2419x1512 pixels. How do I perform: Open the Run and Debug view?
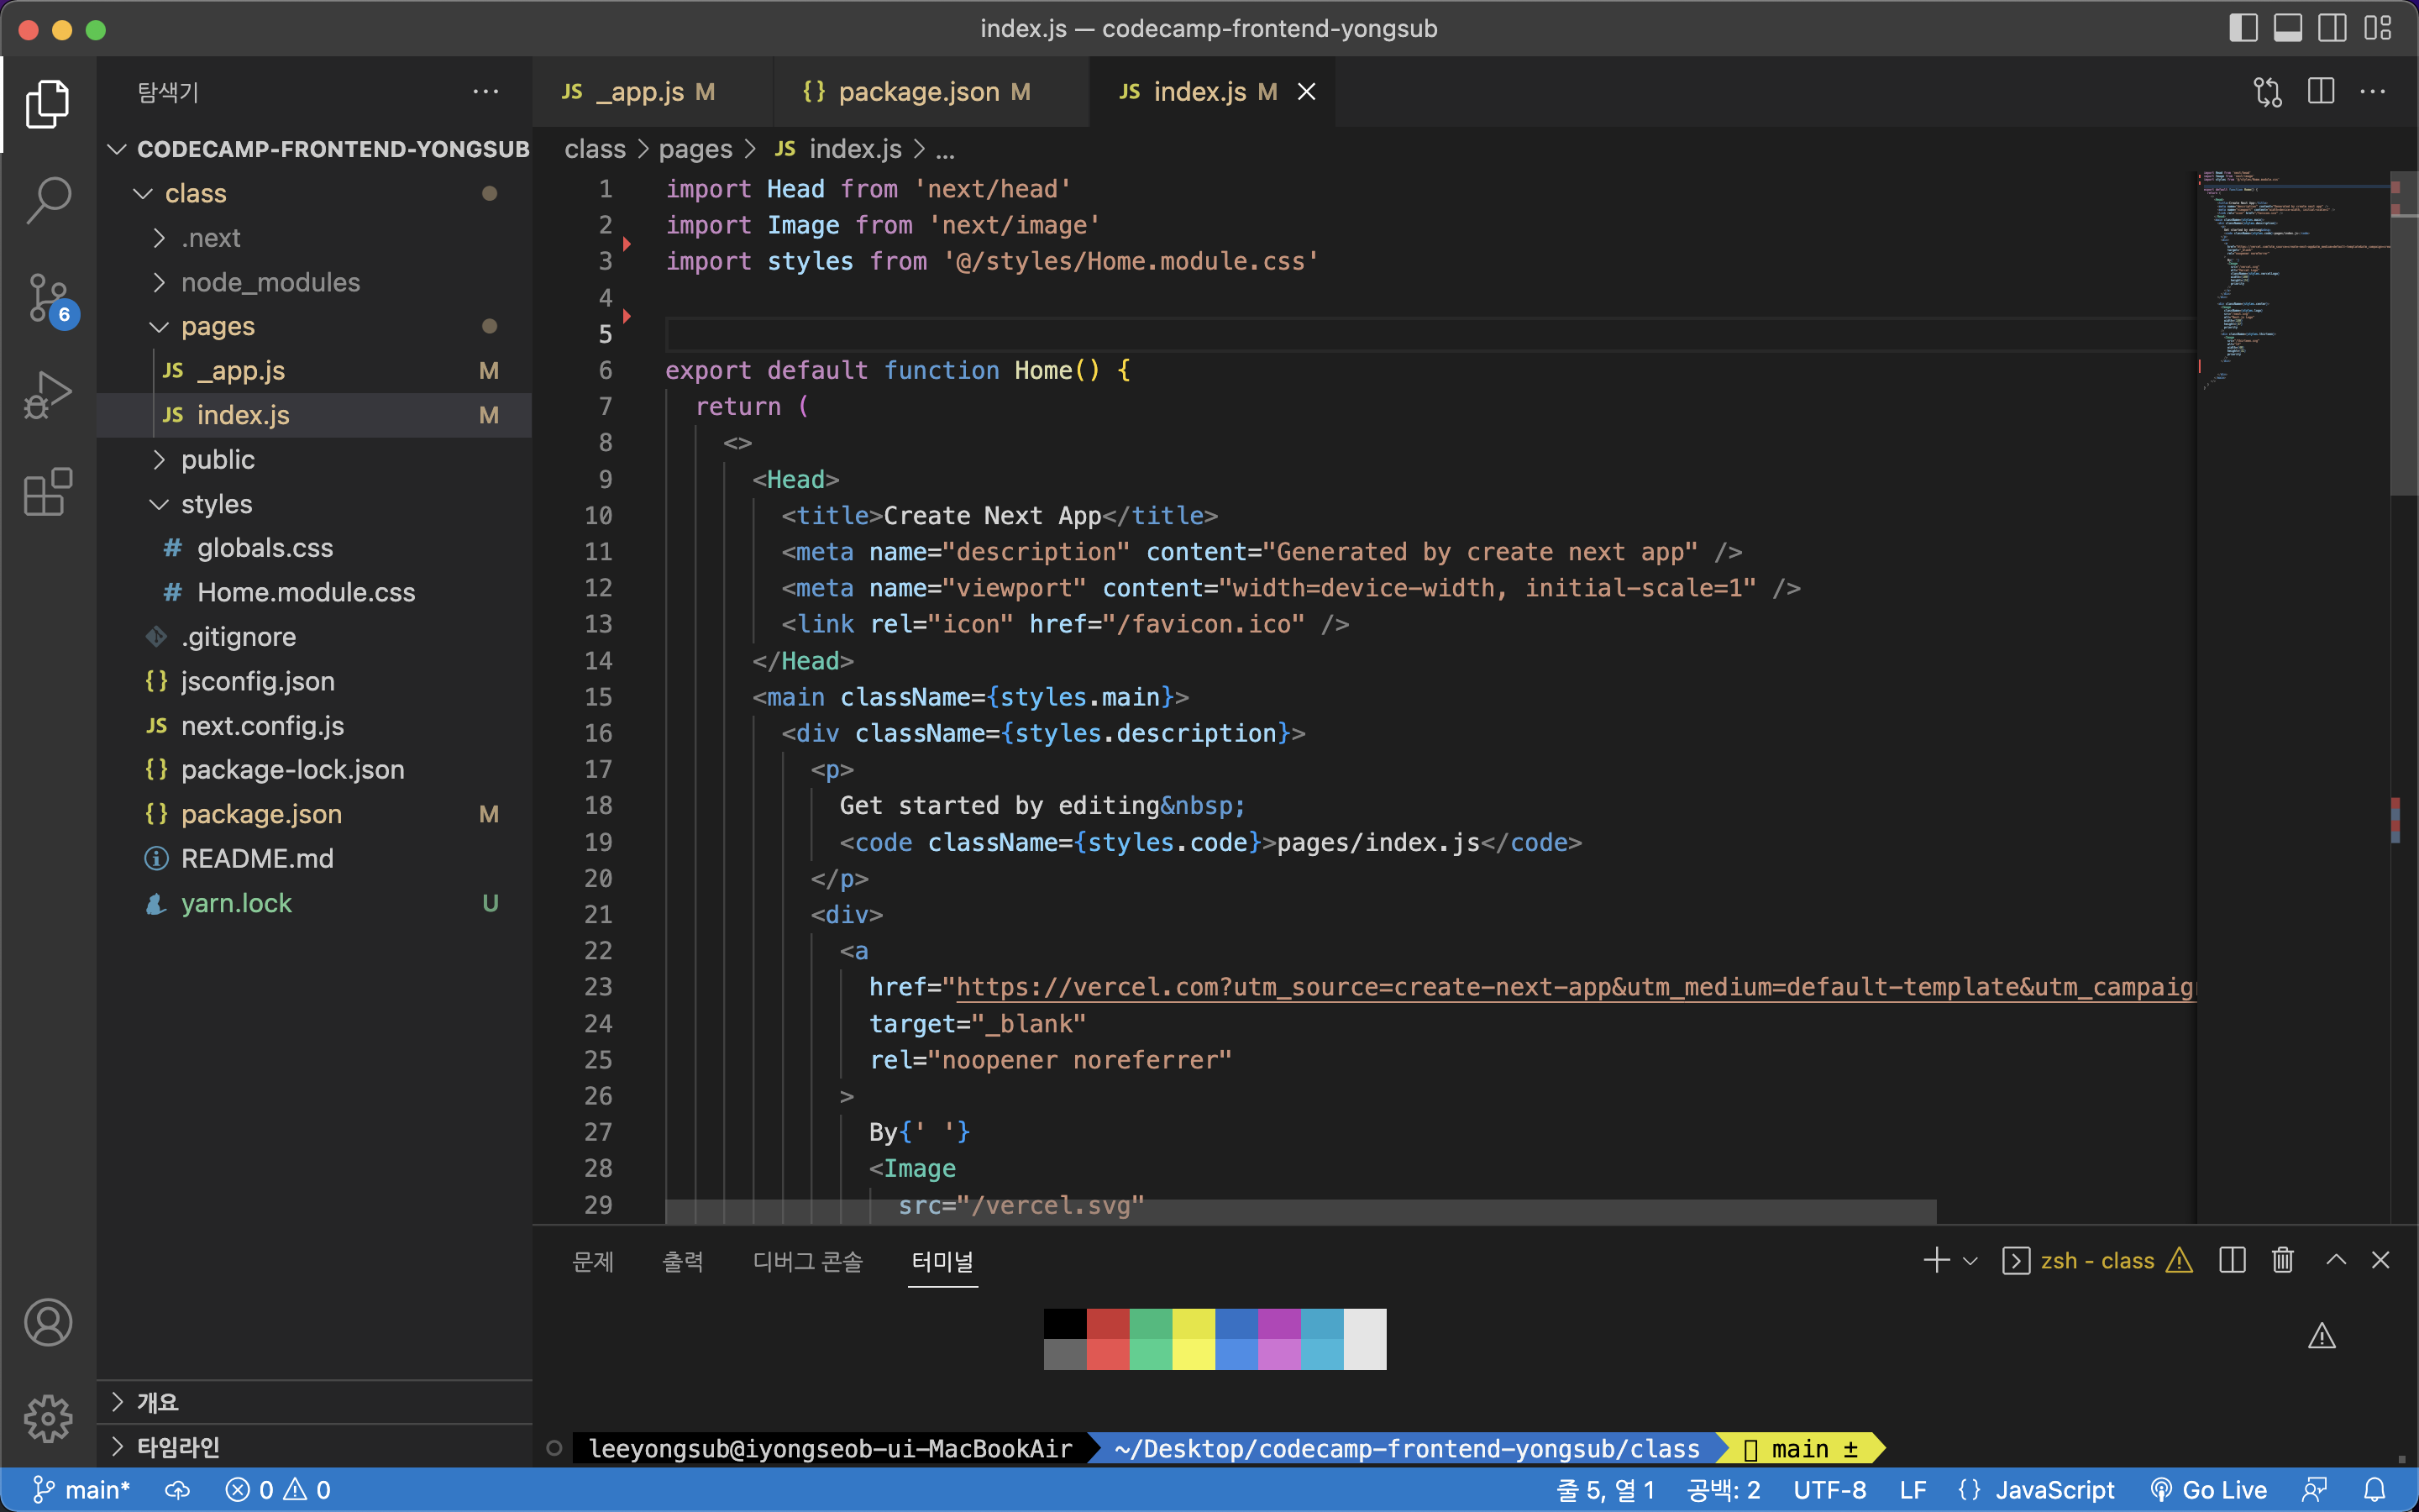tap(47, 394)
